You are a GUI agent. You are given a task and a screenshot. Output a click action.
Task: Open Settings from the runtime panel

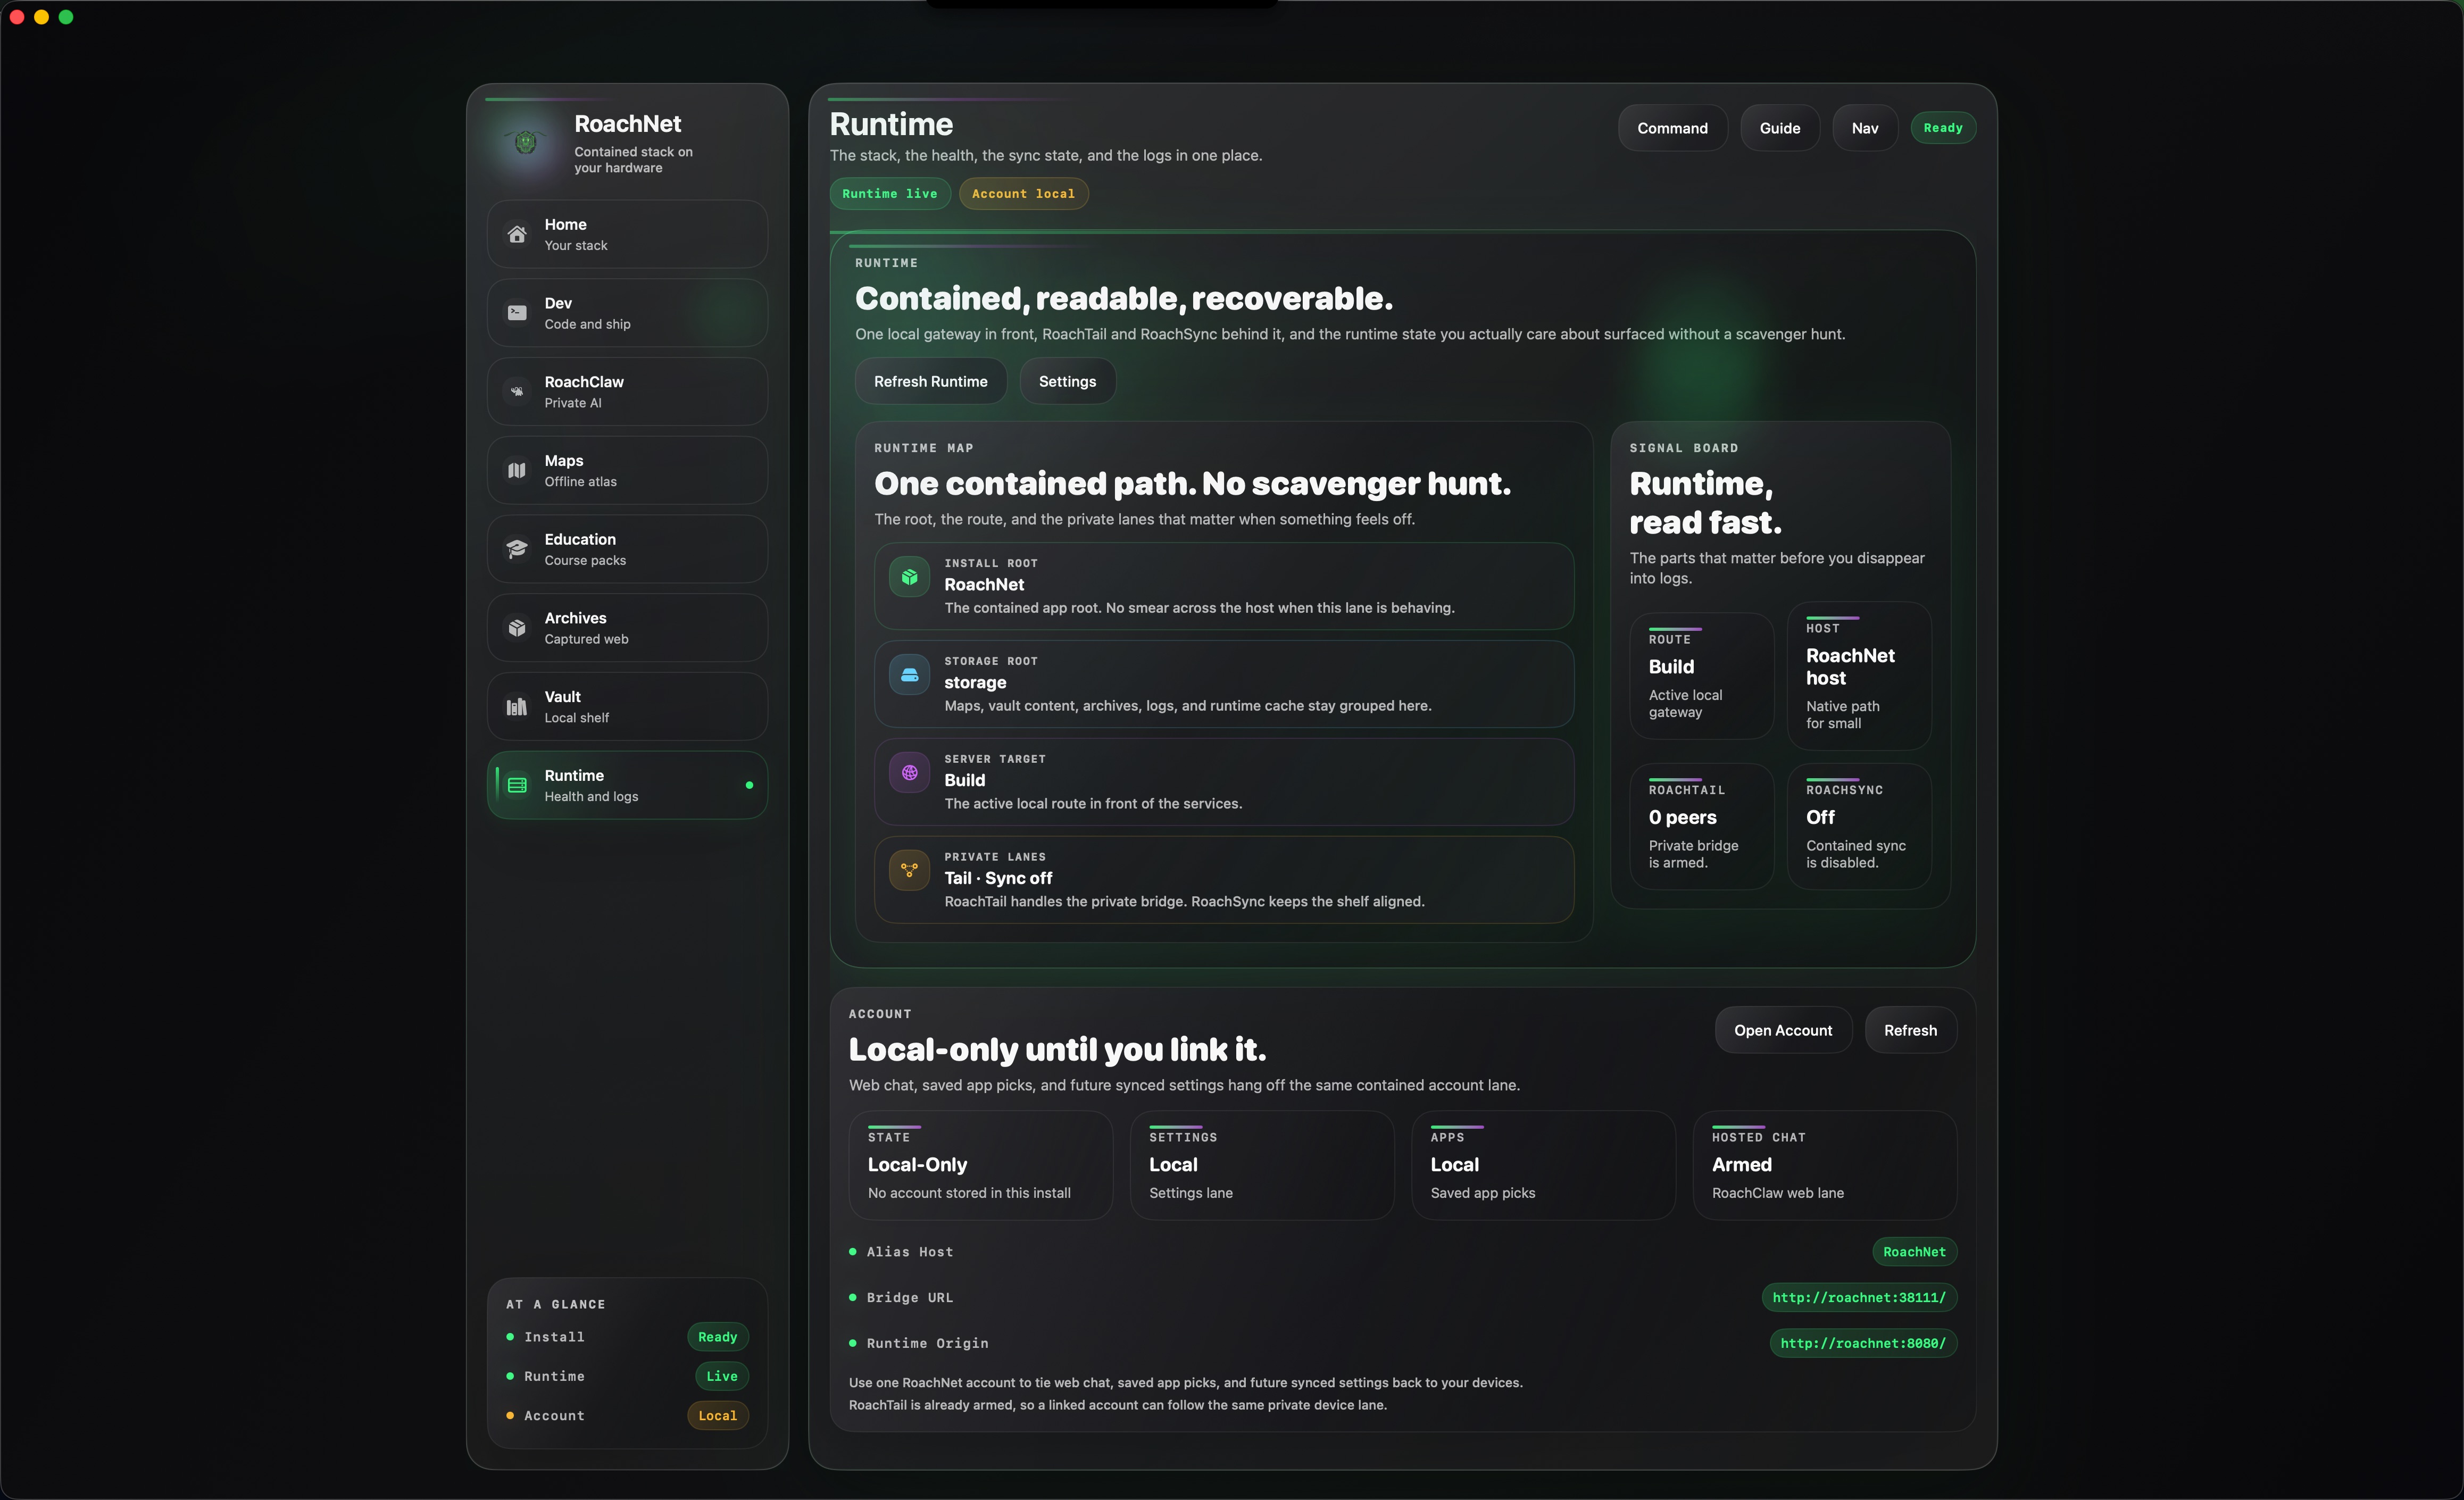[x=1067, y=381]
